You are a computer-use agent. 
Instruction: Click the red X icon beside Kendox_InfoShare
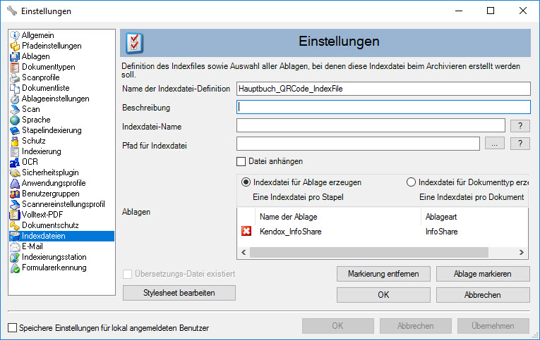(246, 232)
